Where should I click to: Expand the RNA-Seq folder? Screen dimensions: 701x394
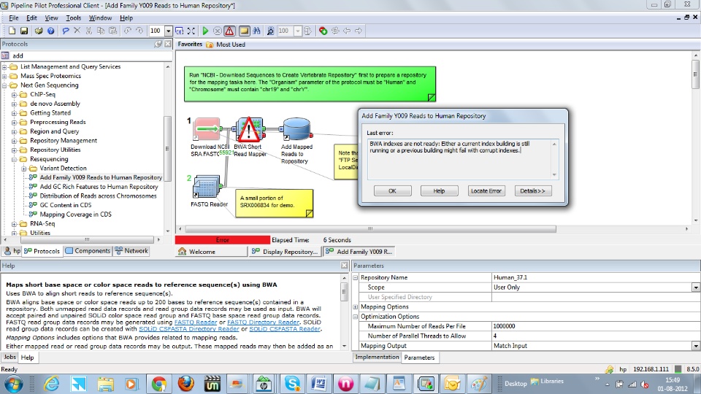15,224
